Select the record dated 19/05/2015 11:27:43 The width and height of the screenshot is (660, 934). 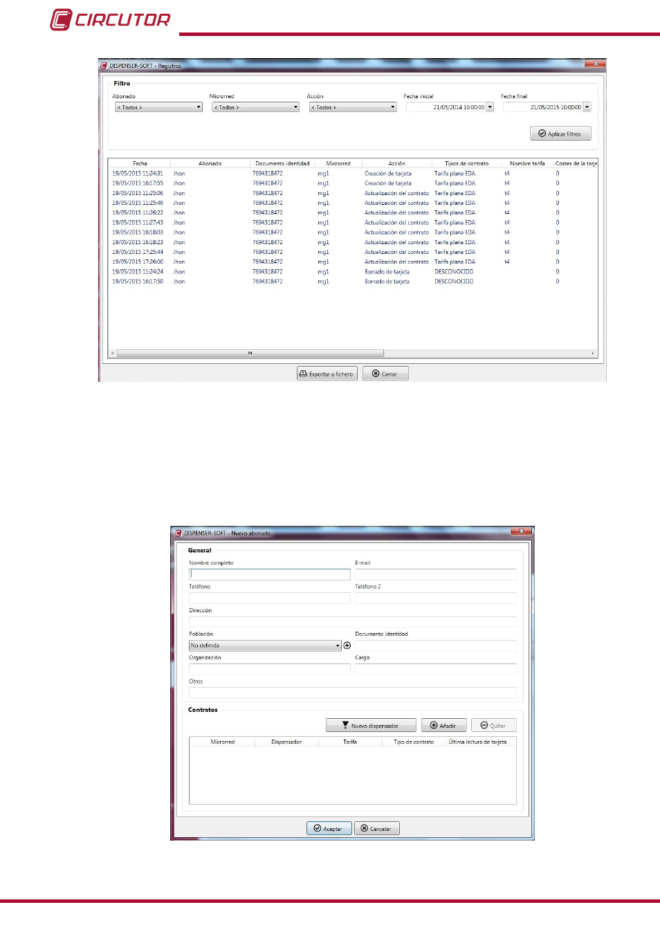click(353, 223)
